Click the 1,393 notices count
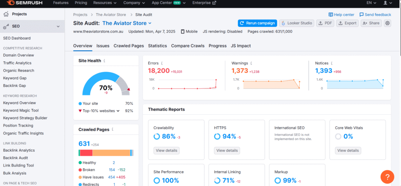 click(x=323, y=71)
